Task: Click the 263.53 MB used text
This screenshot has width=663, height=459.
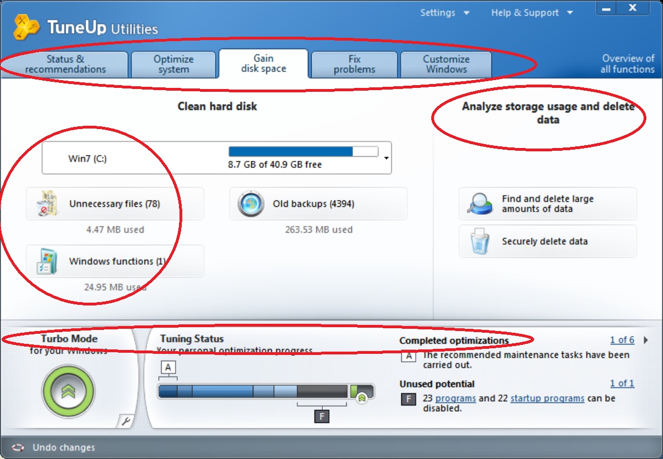Action: [318, 229]
